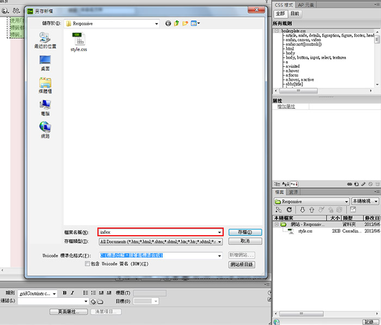Select style.css in the Files panel
The height and width of the screenshot is (325, 381).
click(305, 231)
